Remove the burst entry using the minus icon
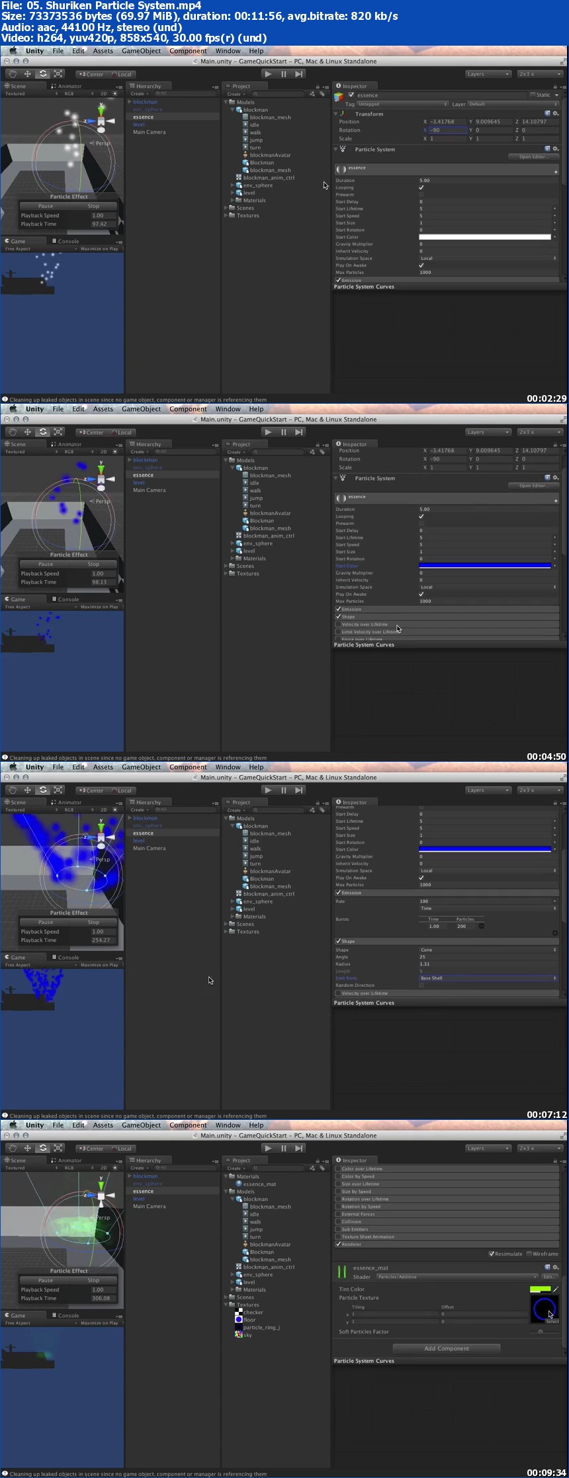The image size is (569, 1478). click(x=482, y=926)
